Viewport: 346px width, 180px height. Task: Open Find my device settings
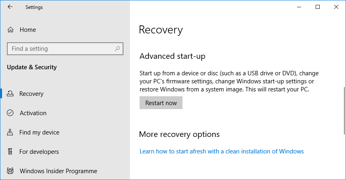pyautogui.click(x=39, y=132)
